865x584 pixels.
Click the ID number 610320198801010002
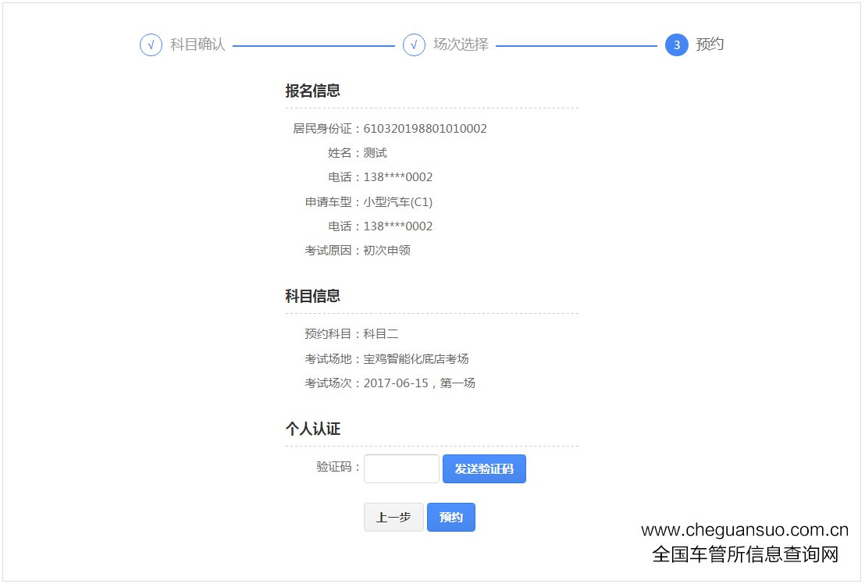point(425,129)
